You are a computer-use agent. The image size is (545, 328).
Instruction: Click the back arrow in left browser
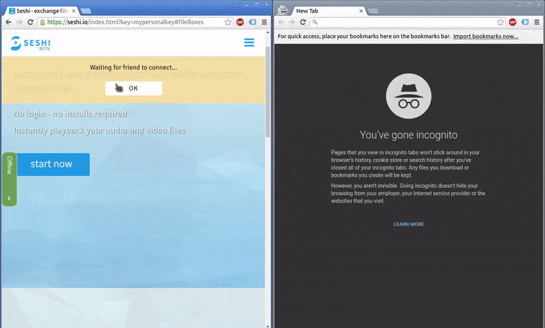(x=8, y=22)
